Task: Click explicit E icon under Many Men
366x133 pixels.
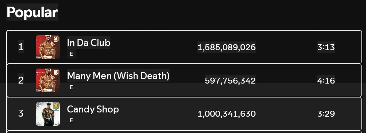Action: click(71, 87)
